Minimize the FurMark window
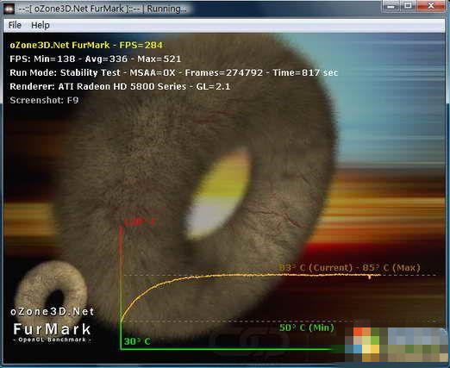Image resolution: width=450 pixels, height=368 pixels. click(391, 6)
